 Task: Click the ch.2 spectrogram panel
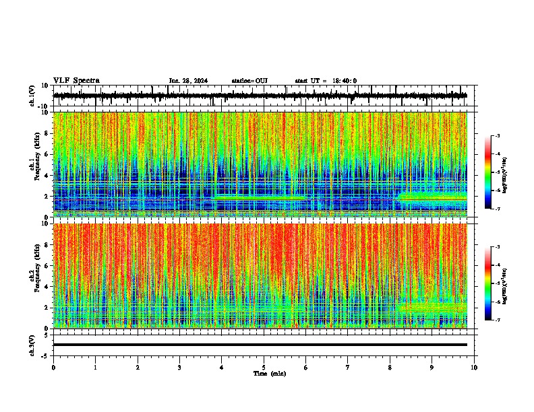point(260,276)
